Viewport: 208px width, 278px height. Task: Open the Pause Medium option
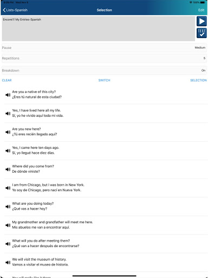coord(104,48)
